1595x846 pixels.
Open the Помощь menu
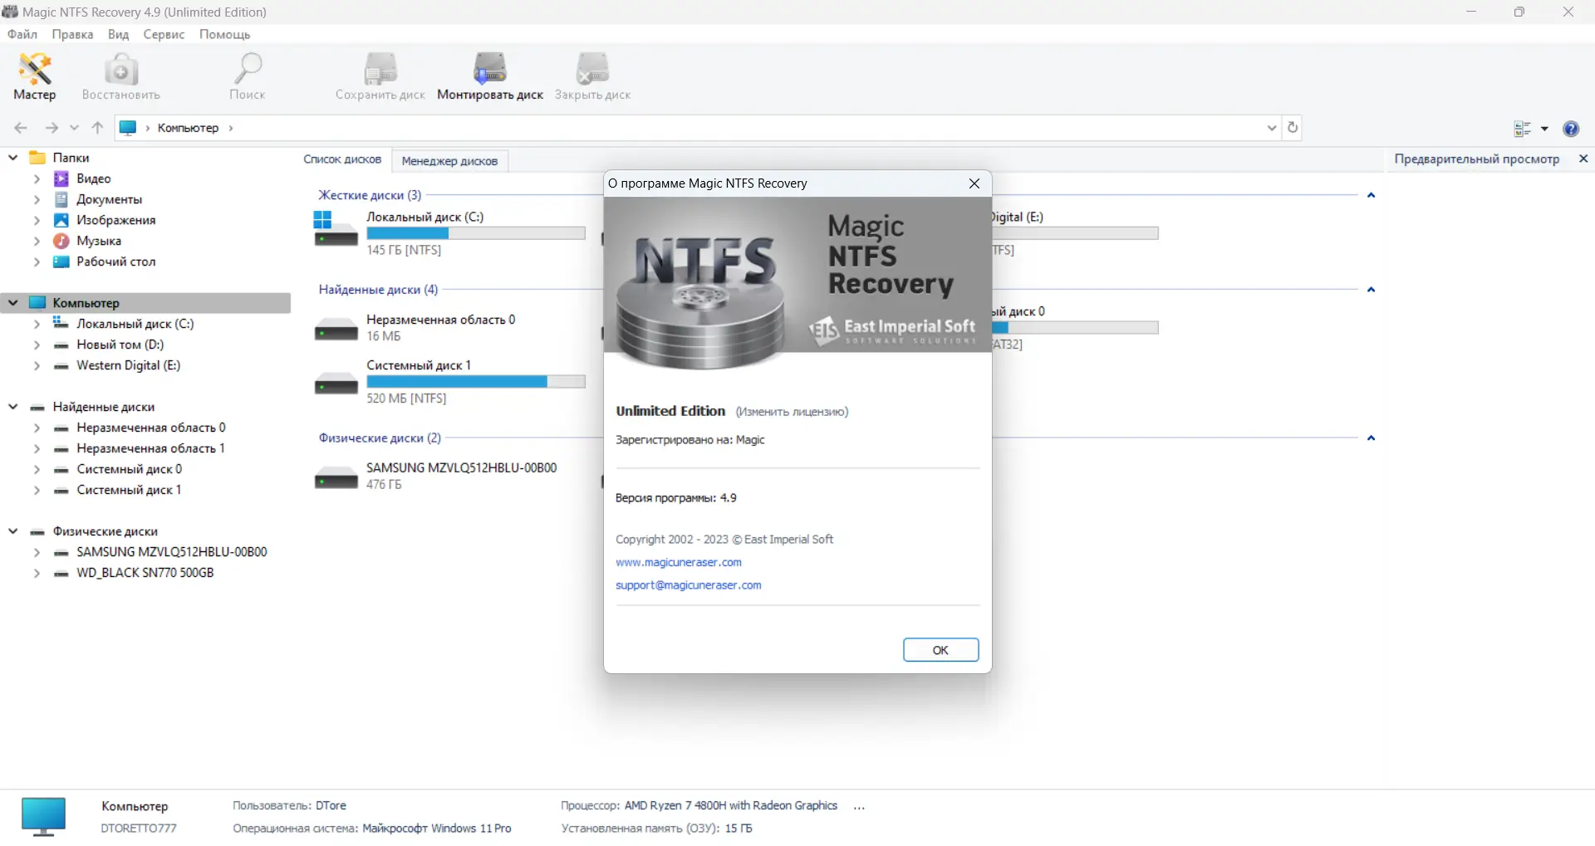tap(224, 34)
